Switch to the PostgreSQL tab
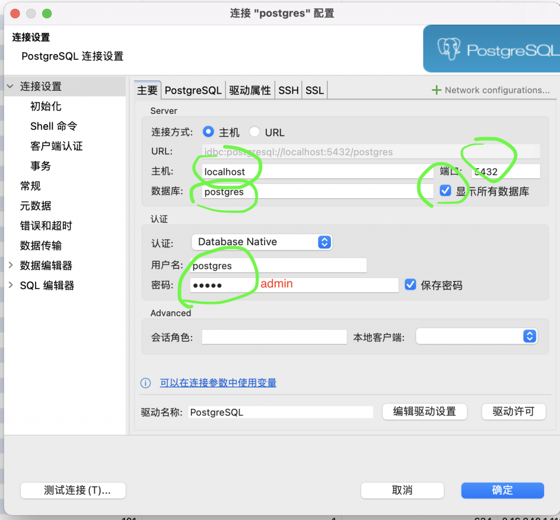Image resolution: width=560 pixels, height=520 pixels. (x=193, y=90)
